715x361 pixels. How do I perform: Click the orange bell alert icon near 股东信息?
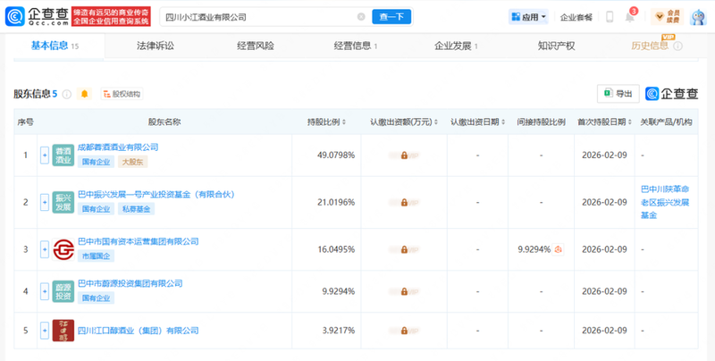[x=85, y=94]
